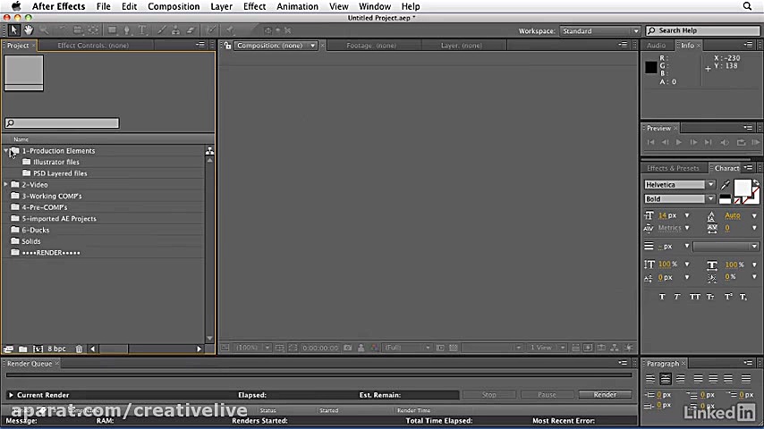Click the 8 bpc color depth button
Viewport: 764px width, 429px height.
tap(56, 349)
